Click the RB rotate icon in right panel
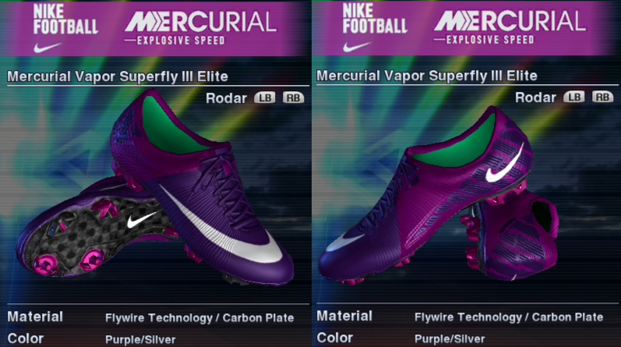 [x=602, y=97]
